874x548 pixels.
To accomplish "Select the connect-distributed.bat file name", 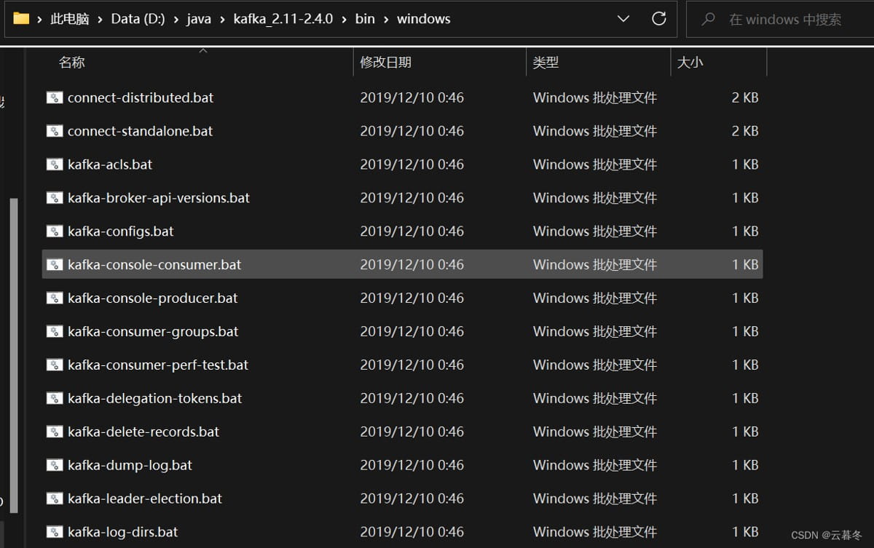I will coord(141,98).
